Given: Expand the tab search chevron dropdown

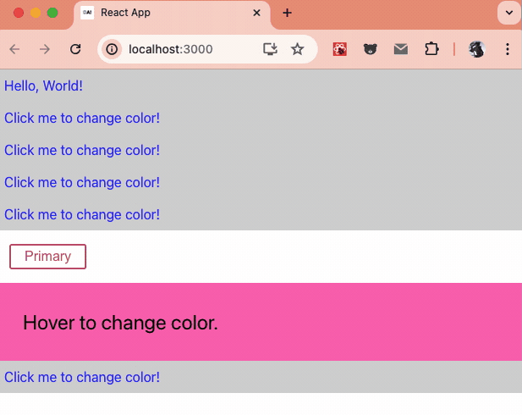Looking at the screenshot, I should 509,13.
